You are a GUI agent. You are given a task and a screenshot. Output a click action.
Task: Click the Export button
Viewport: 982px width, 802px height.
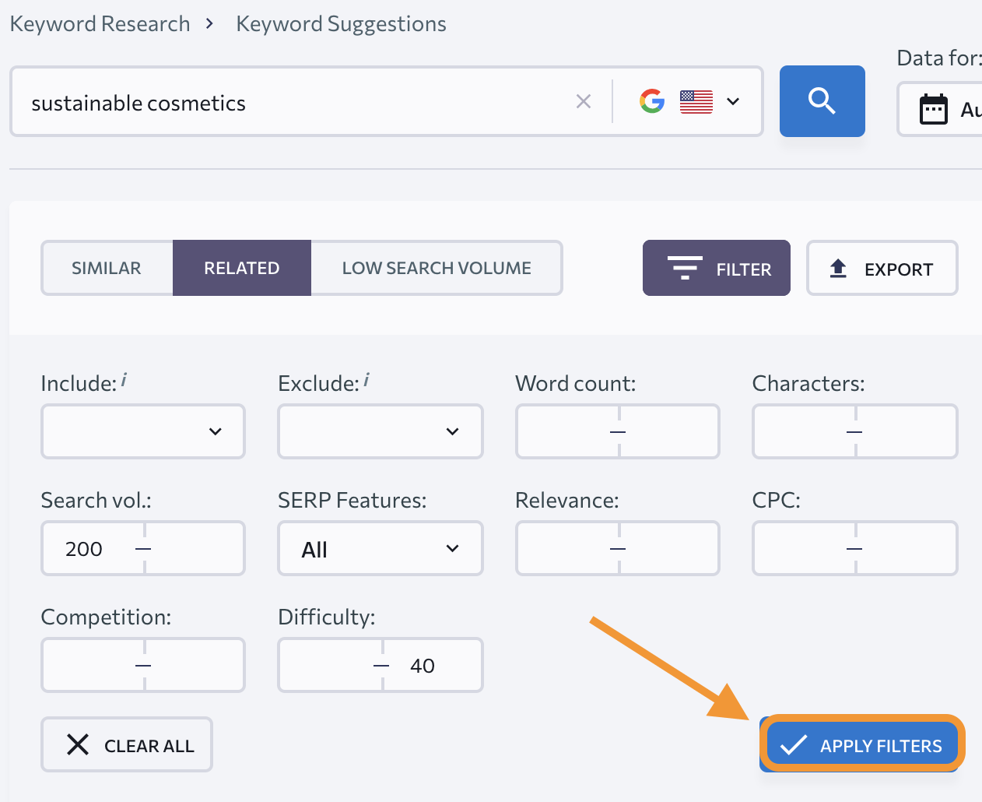pos(882,269)
